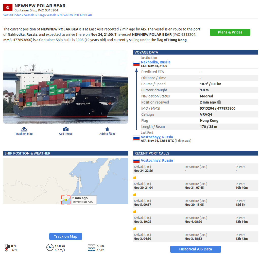Click the Hong Kong flag icon beside vessel name
The image size is (259, 255).
(8, 7)
